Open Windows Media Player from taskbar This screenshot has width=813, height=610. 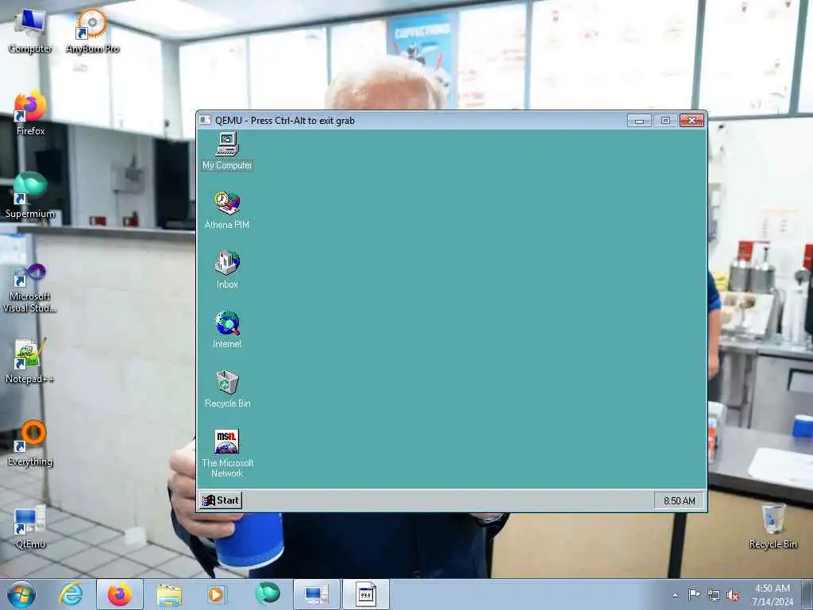pyautogui.click(x=217, y=594)
